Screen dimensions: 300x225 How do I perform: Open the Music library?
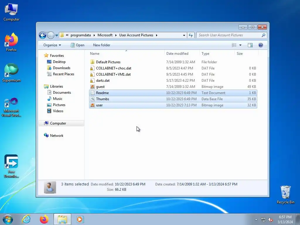pyautogui.click(x=58, y=99)
